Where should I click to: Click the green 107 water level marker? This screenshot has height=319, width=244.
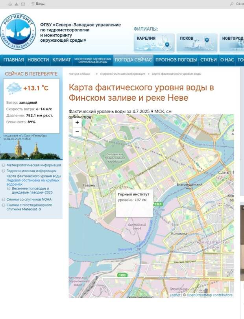coord(158,204)
